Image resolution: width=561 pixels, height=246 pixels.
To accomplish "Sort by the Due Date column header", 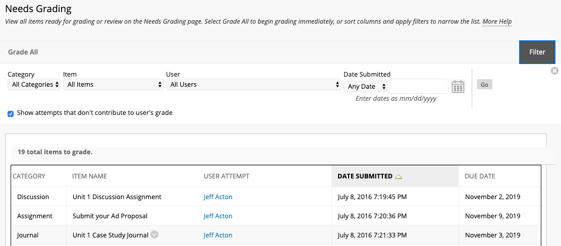I will pos(480,176).
